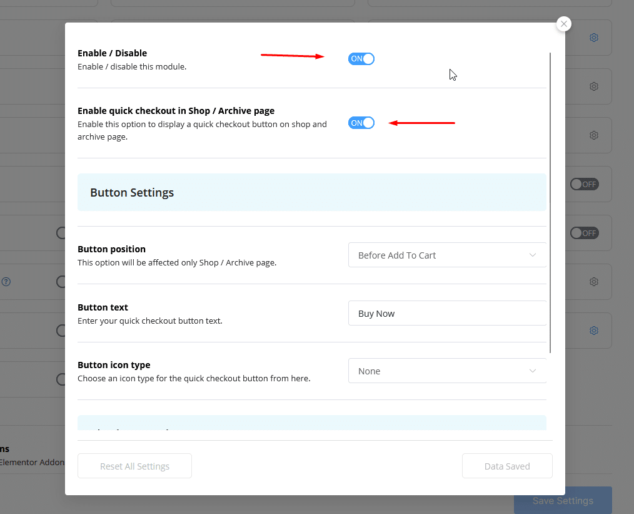634x514 pixels.
Task: Click the topmost gear icon behind the popup
Action: pos(594,38)
